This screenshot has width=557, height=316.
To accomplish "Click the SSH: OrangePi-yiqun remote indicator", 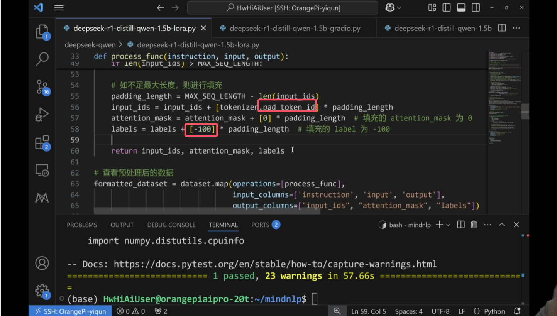I will point(70,311).
